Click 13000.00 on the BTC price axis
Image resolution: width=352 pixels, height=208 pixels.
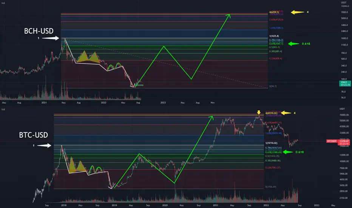coord(344,155)
